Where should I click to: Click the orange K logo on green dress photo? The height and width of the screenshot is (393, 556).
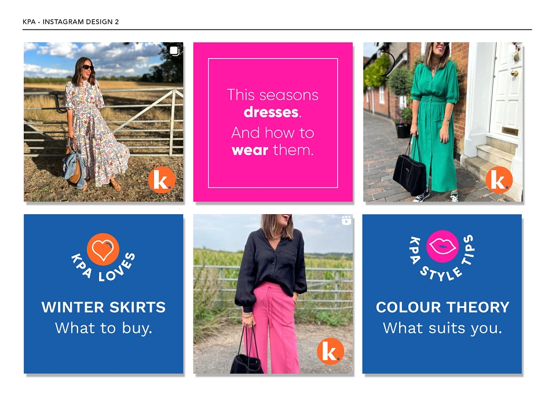[499, 180]
